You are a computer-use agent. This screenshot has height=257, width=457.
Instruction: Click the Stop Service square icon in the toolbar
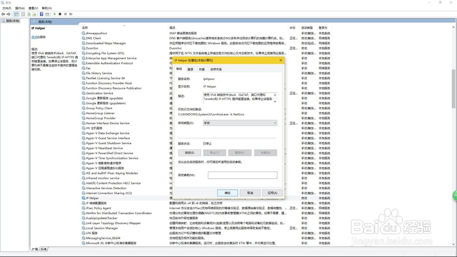click(60, 14)
